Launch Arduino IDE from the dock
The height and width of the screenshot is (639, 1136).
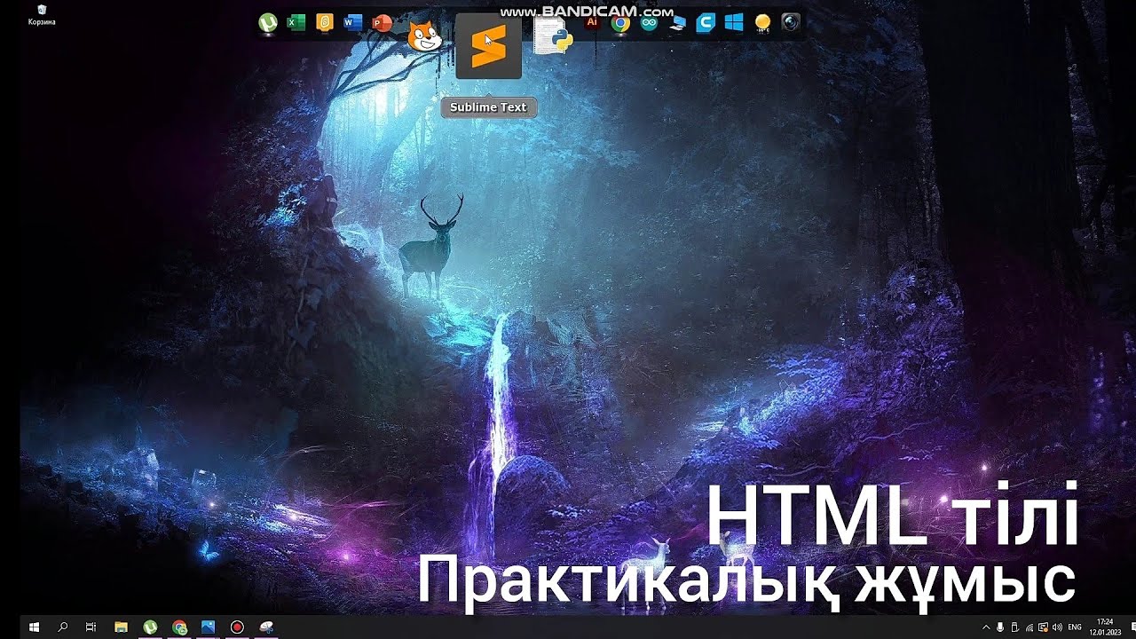649,23
